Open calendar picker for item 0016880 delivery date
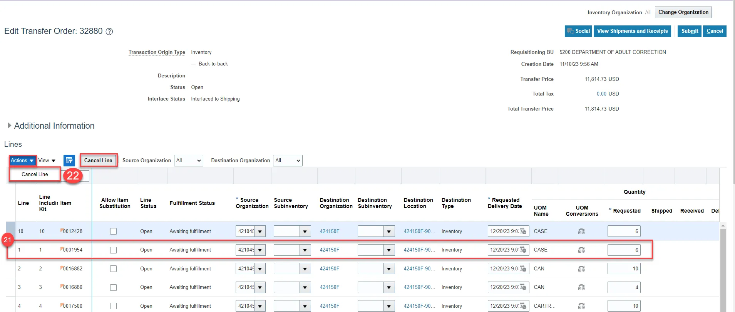The width and height of the screenshot is (735, 312). click(523, 287)
